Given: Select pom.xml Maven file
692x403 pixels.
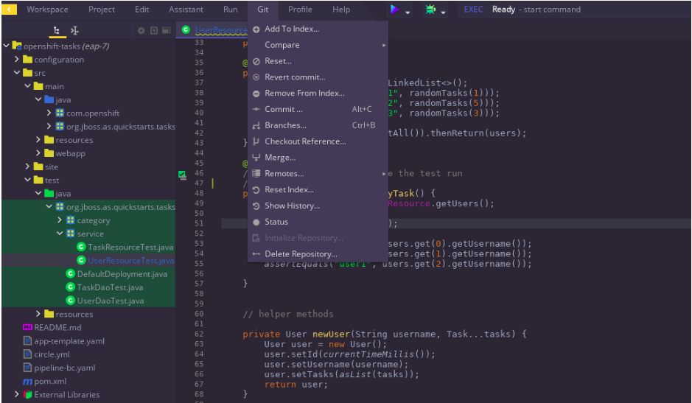Looking at the screenshot, I should (x=50, y=381).
